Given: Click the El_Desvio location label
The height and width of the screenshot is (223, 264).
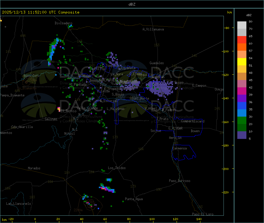Looking at the screenshot, I should pos(68,111).
